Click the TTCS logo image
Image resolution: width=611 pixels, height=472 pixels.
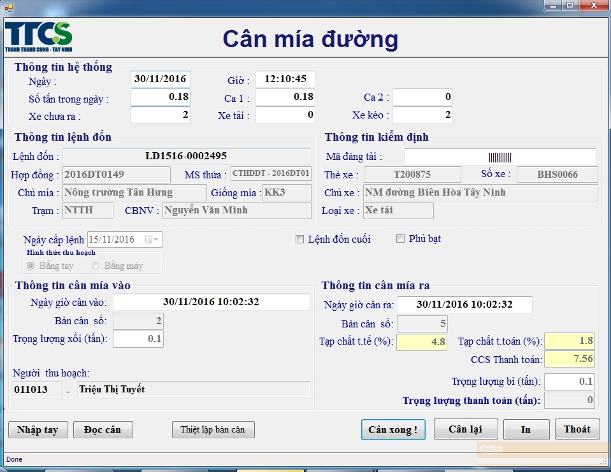[38, 37]
